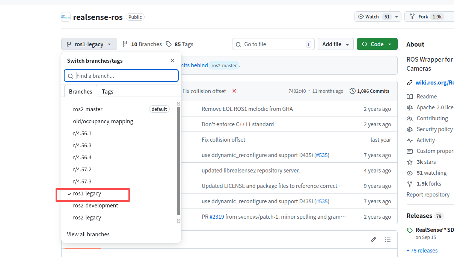This screenshot has width=454, height=257.
Task: Click the scales icon beside Security policy
Action: [410, 129]
